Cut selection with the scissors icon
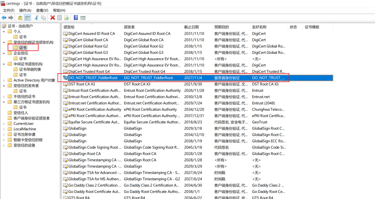The image size is (375, 199). coord(36,18)
